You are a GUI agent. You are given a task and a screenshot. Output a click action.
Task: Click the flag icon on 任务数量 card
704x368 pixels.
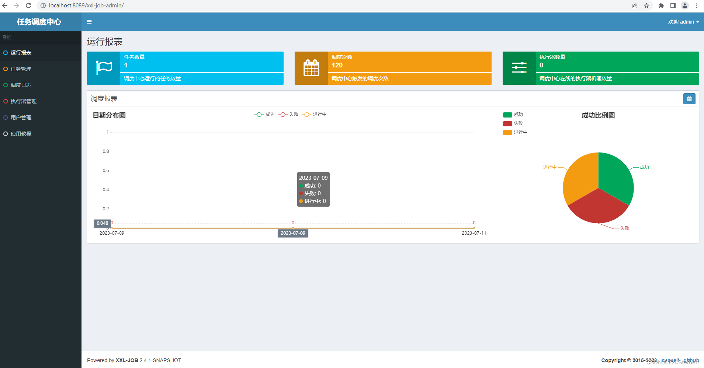(104, 68)
